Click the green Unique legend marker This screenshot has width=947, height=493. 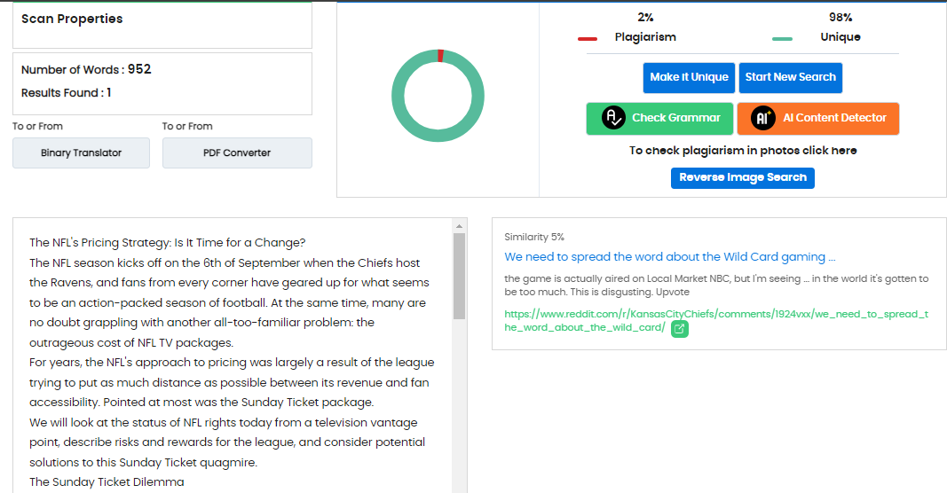782,39
